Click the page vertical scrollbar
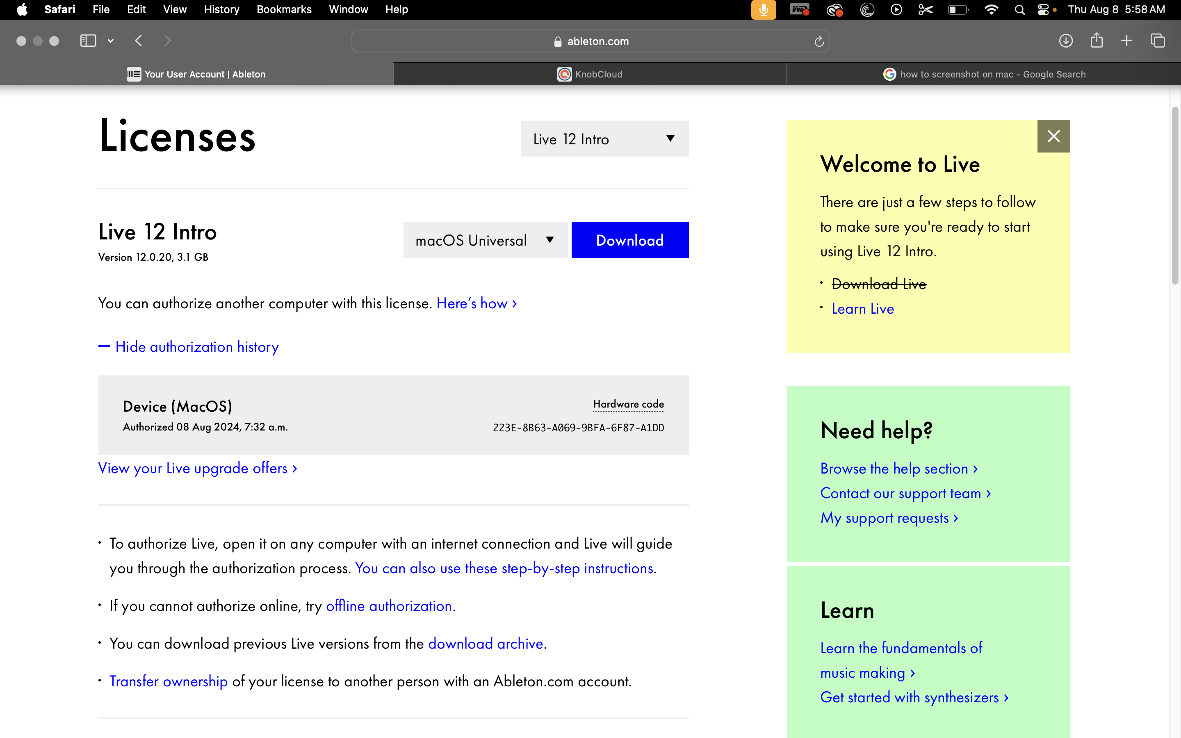The height and width of the screenshot is (738, 1181). 1175,195
